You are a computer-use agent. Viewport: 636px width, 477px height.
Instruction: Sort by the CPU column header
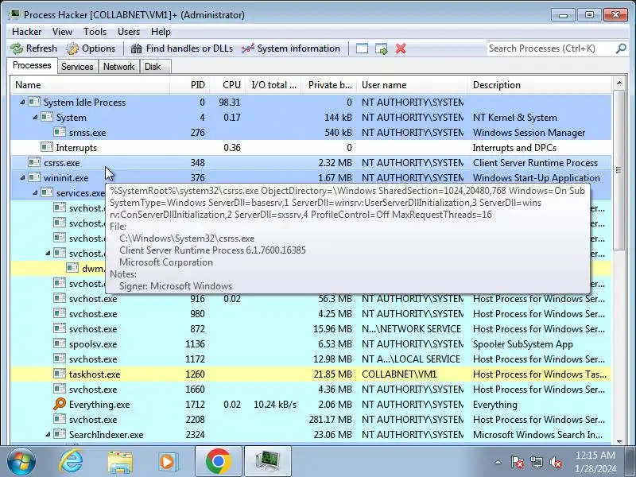pyautogui.click(x=227, y=85)
